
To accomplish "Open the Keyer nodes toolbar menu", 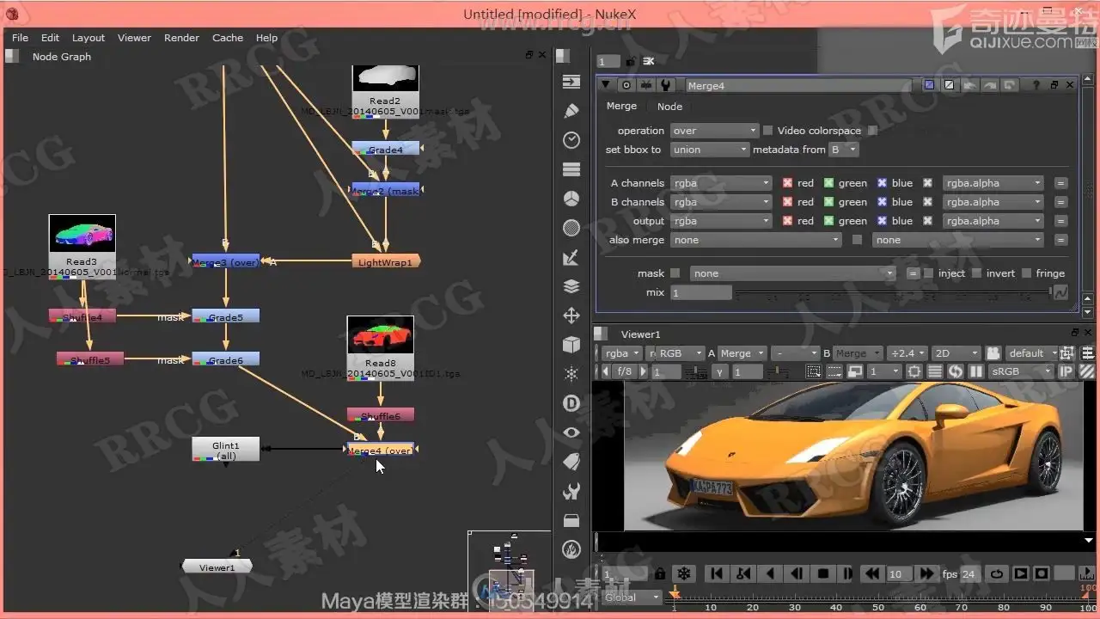I will 571,257.
